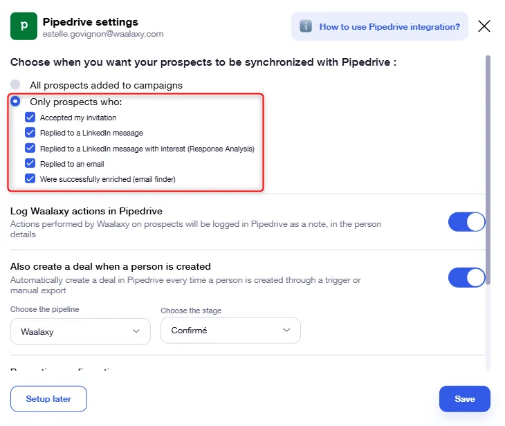Close the Pipedrive settings dialog

point(484,26)
